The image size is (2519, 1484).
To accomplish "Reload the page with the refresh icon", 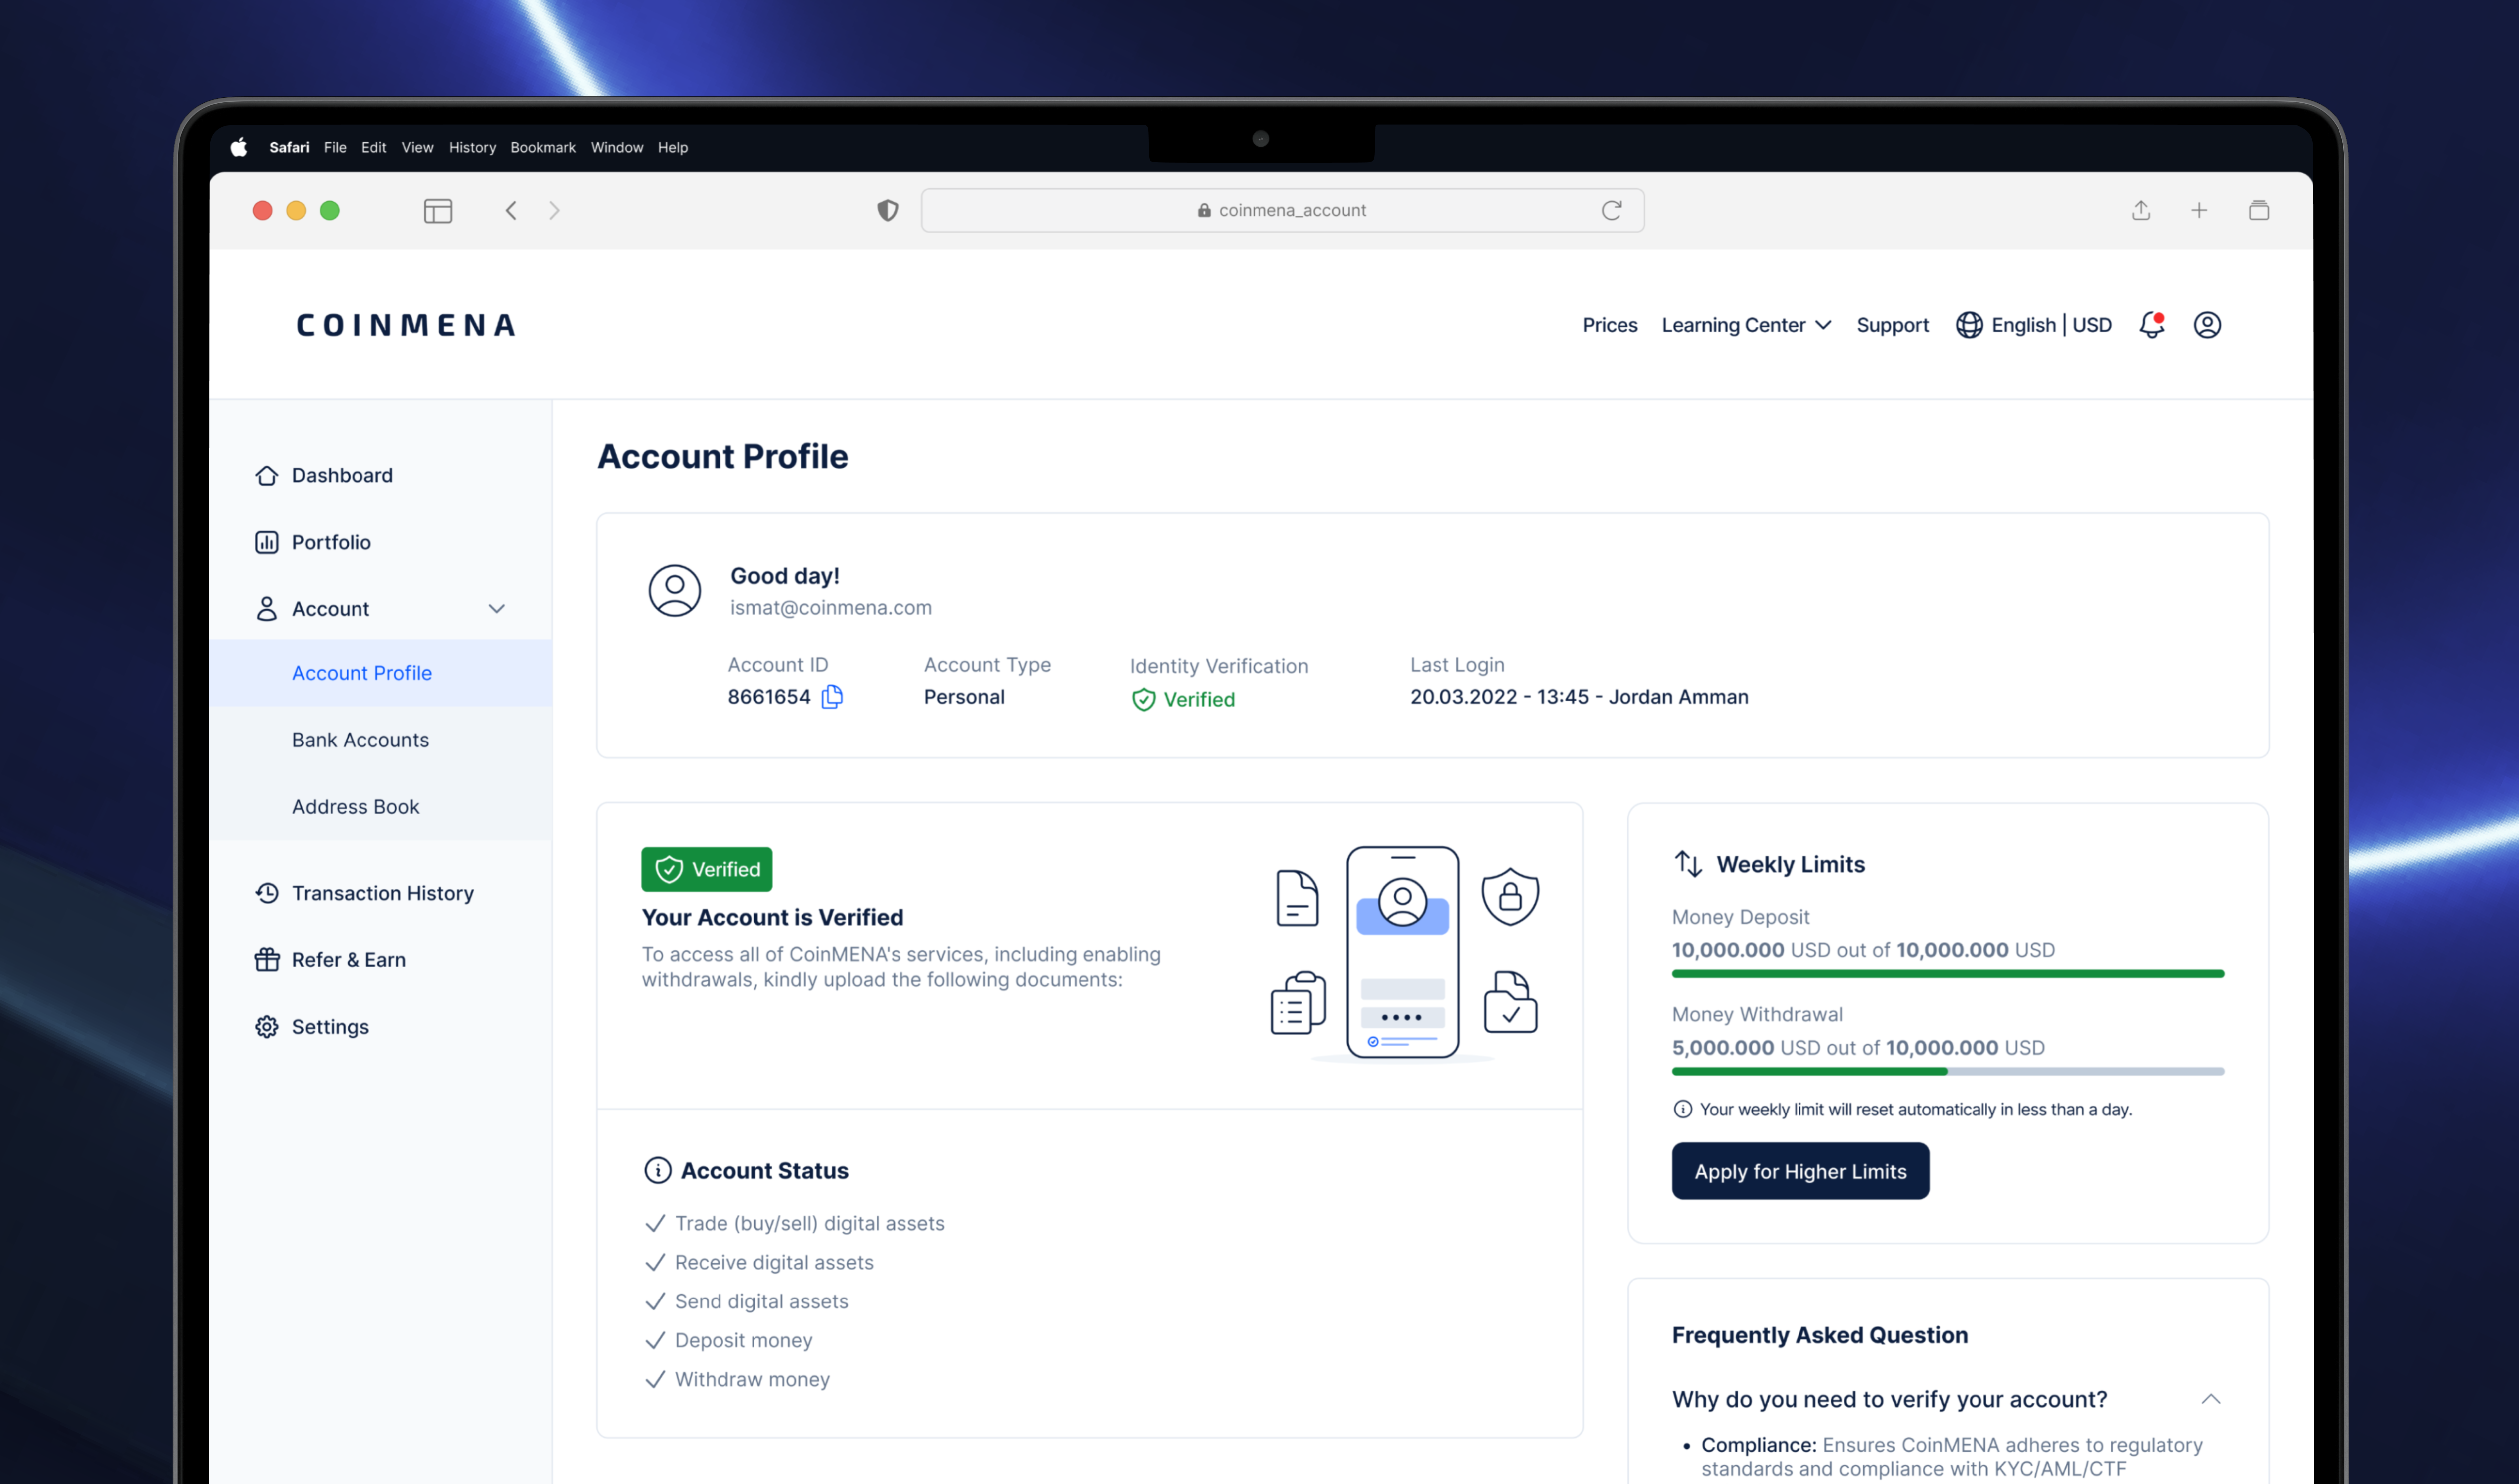I will 1612,211.
